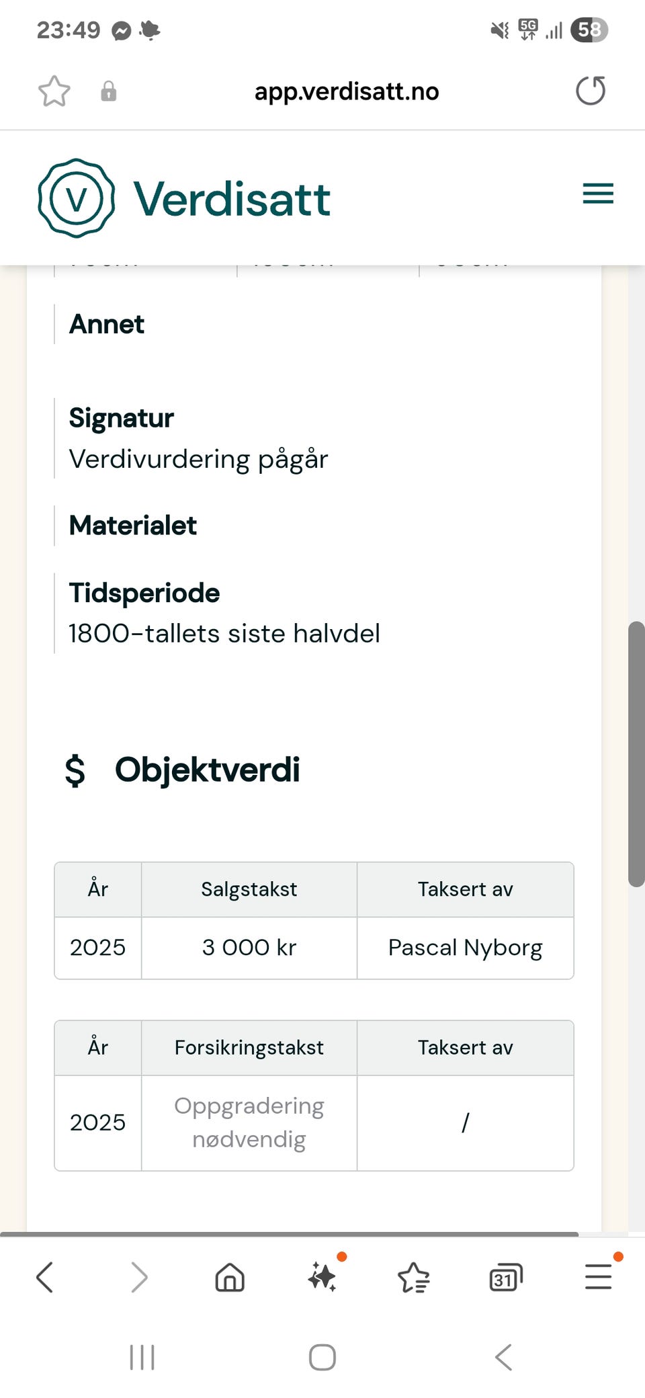
Task: Go back with browser back arrow
Action: (x=44, y=1277)
